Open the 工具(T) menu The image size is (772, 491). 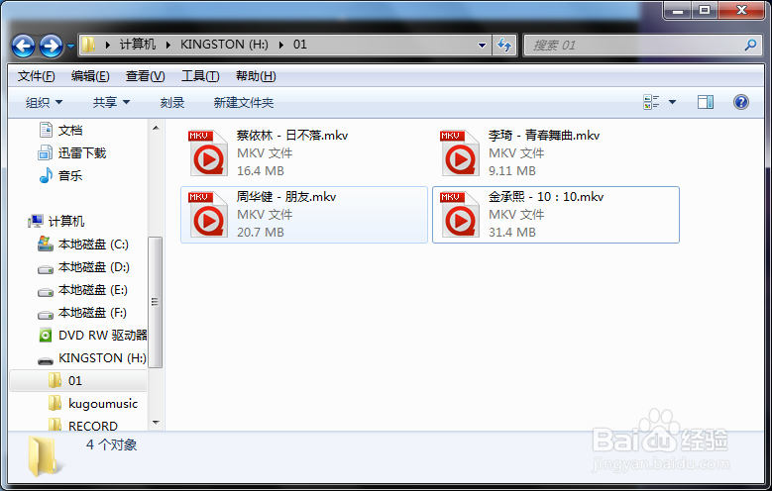click(x=200, y=76)
